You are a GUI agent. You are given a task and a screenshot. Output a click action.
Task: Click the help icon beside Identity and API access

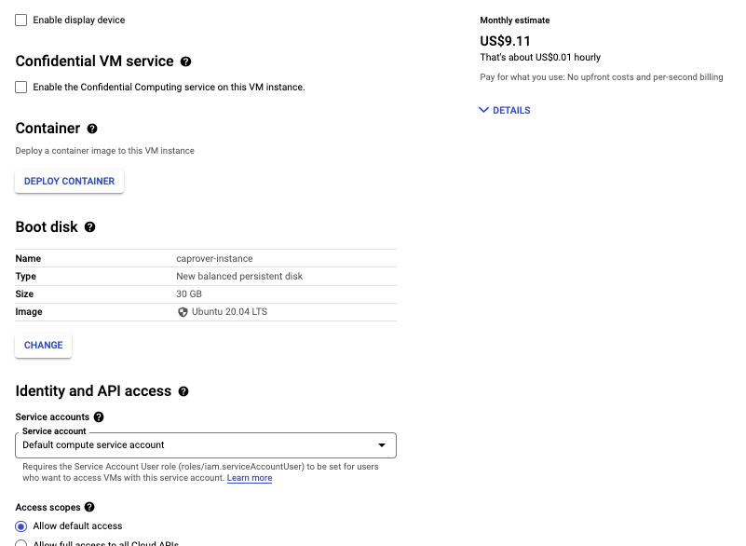coord(183,390)
